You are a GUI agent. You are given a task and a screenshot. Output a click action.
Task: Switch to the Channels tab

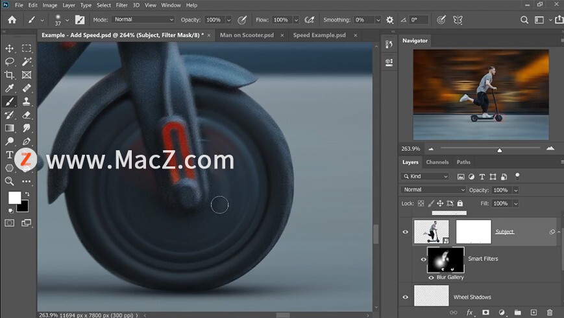coord(437,162)
